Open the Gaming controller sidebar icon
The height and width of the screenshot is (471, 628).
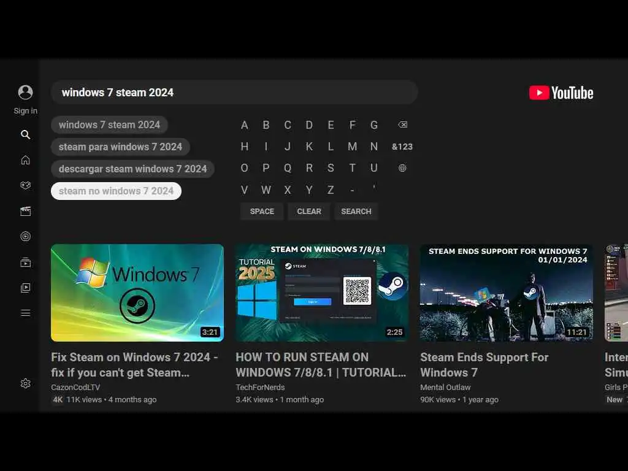[25, 185]
